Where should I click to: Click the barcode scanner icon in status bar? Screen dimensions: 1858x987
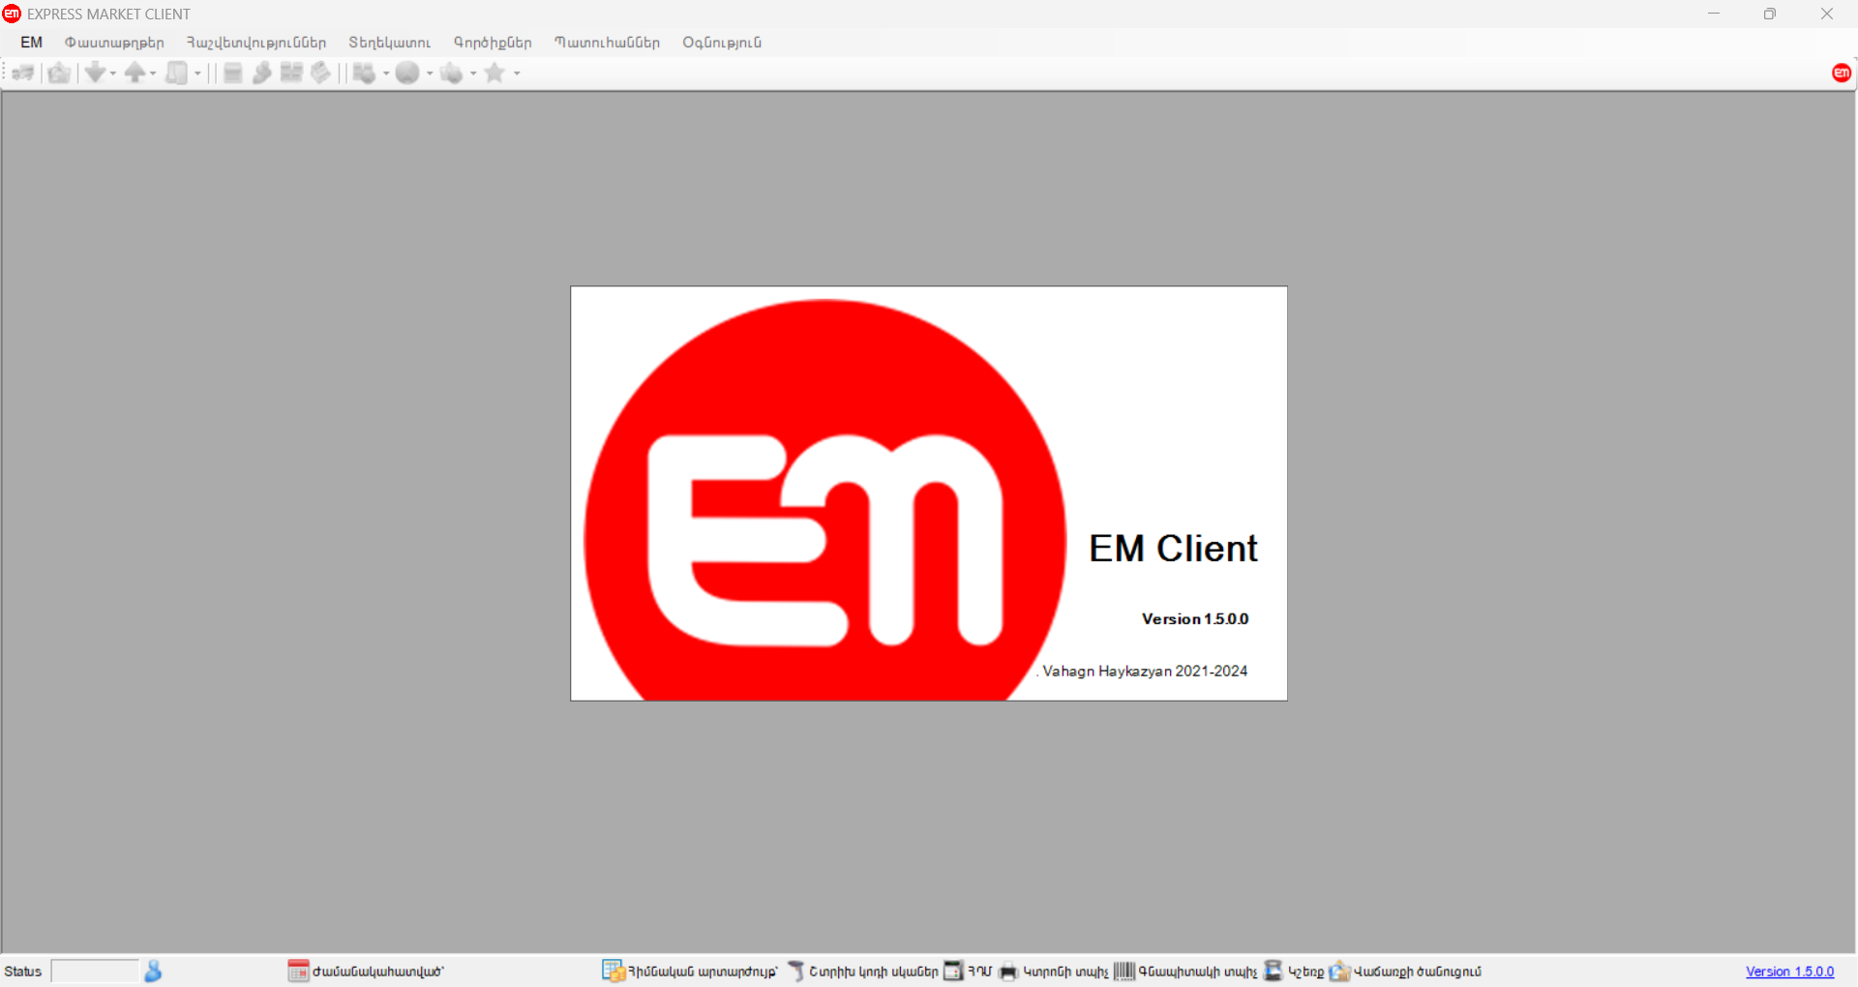[795, 971]
